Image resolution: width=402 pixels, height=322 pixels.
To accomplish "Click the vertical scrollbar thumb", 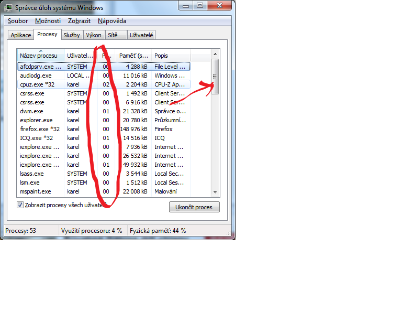I will [x=215, y=77].
